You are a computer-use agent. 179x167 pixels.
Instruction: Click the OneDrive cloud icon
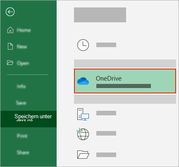pos(83,81)
